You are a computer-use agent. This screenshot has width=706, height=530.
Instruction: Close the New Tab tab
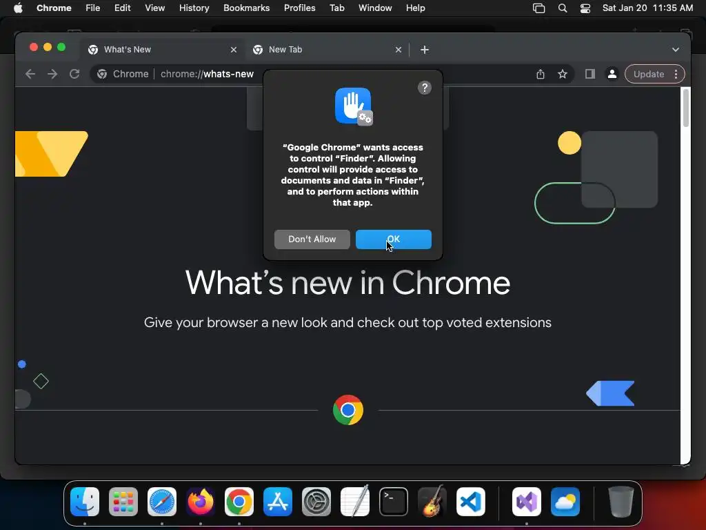point(398,50)
